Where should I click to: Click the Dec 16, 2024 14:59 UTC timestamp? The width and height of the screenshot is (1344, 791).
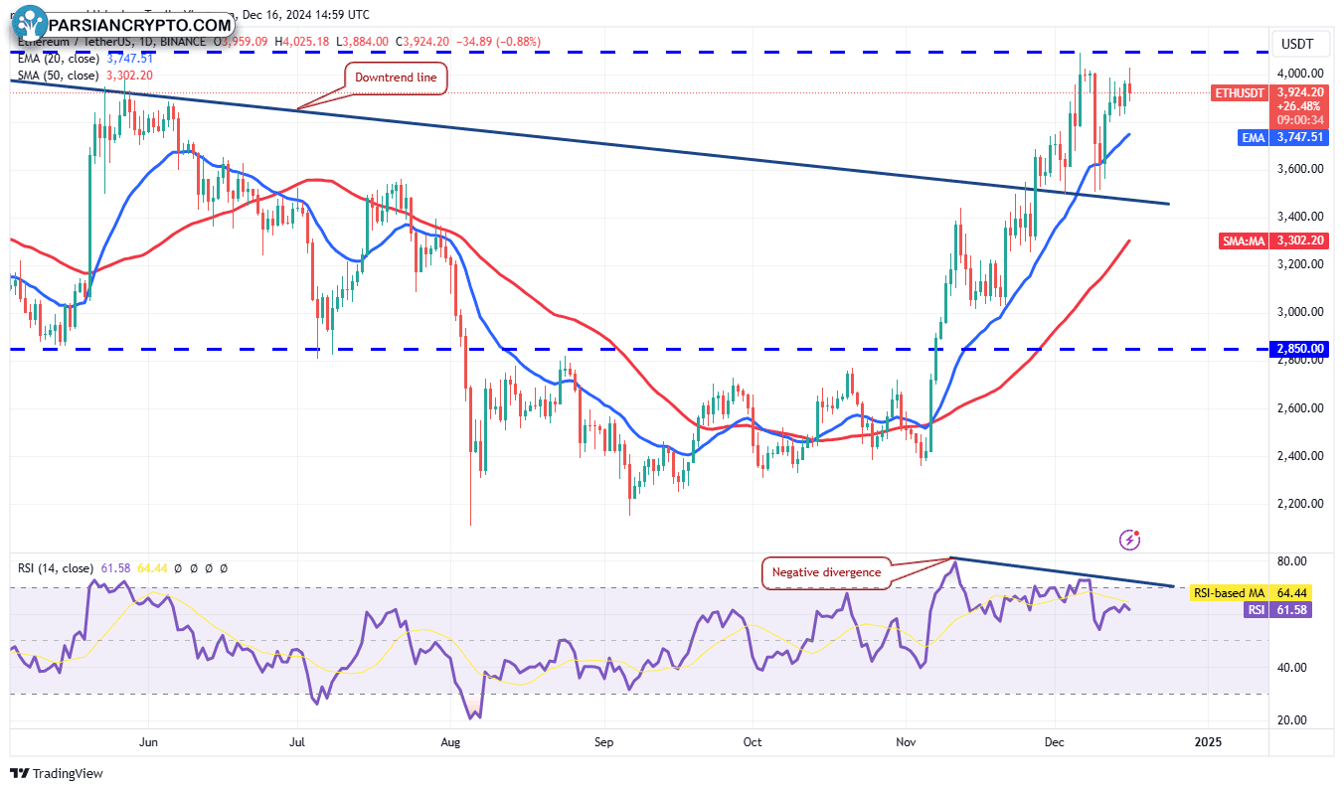tap(304, 15)
